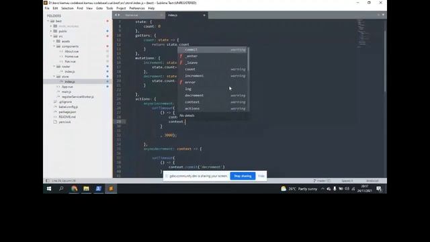
Task: Choose the increment autocomplete suggestion
Action: point(213,76)
